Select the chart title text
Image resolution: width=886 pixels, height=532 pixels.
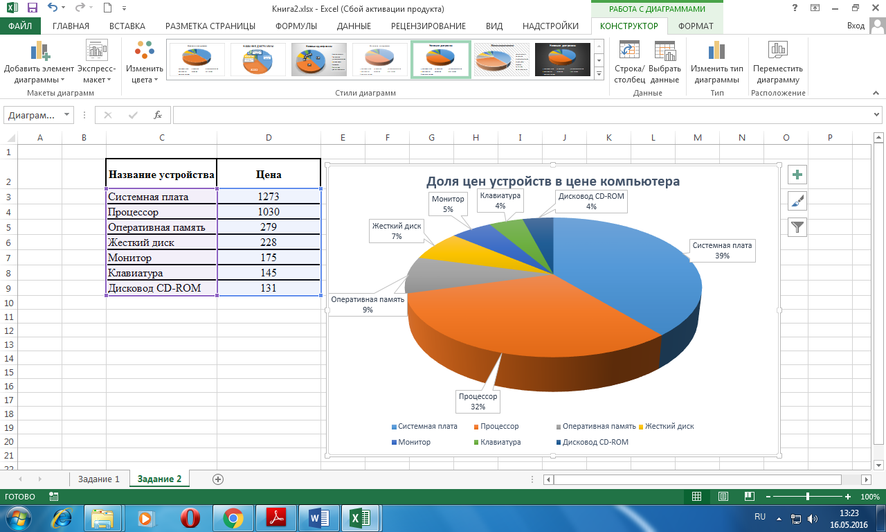point(552,181)
